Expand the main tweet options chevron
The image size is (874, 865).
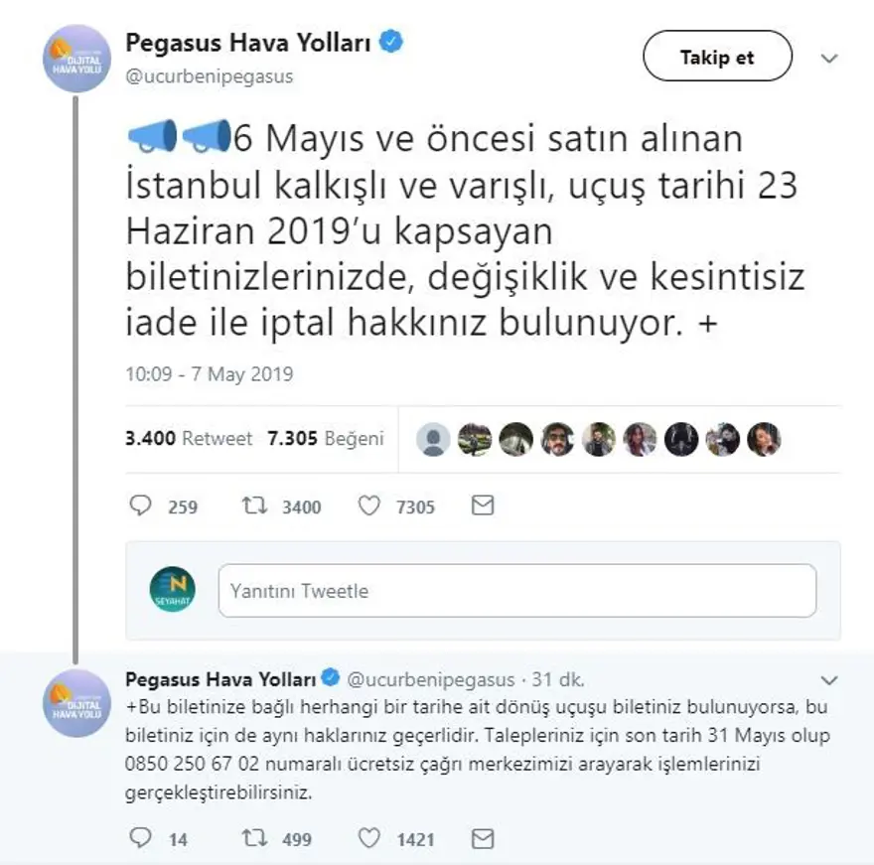pos(829,59)
